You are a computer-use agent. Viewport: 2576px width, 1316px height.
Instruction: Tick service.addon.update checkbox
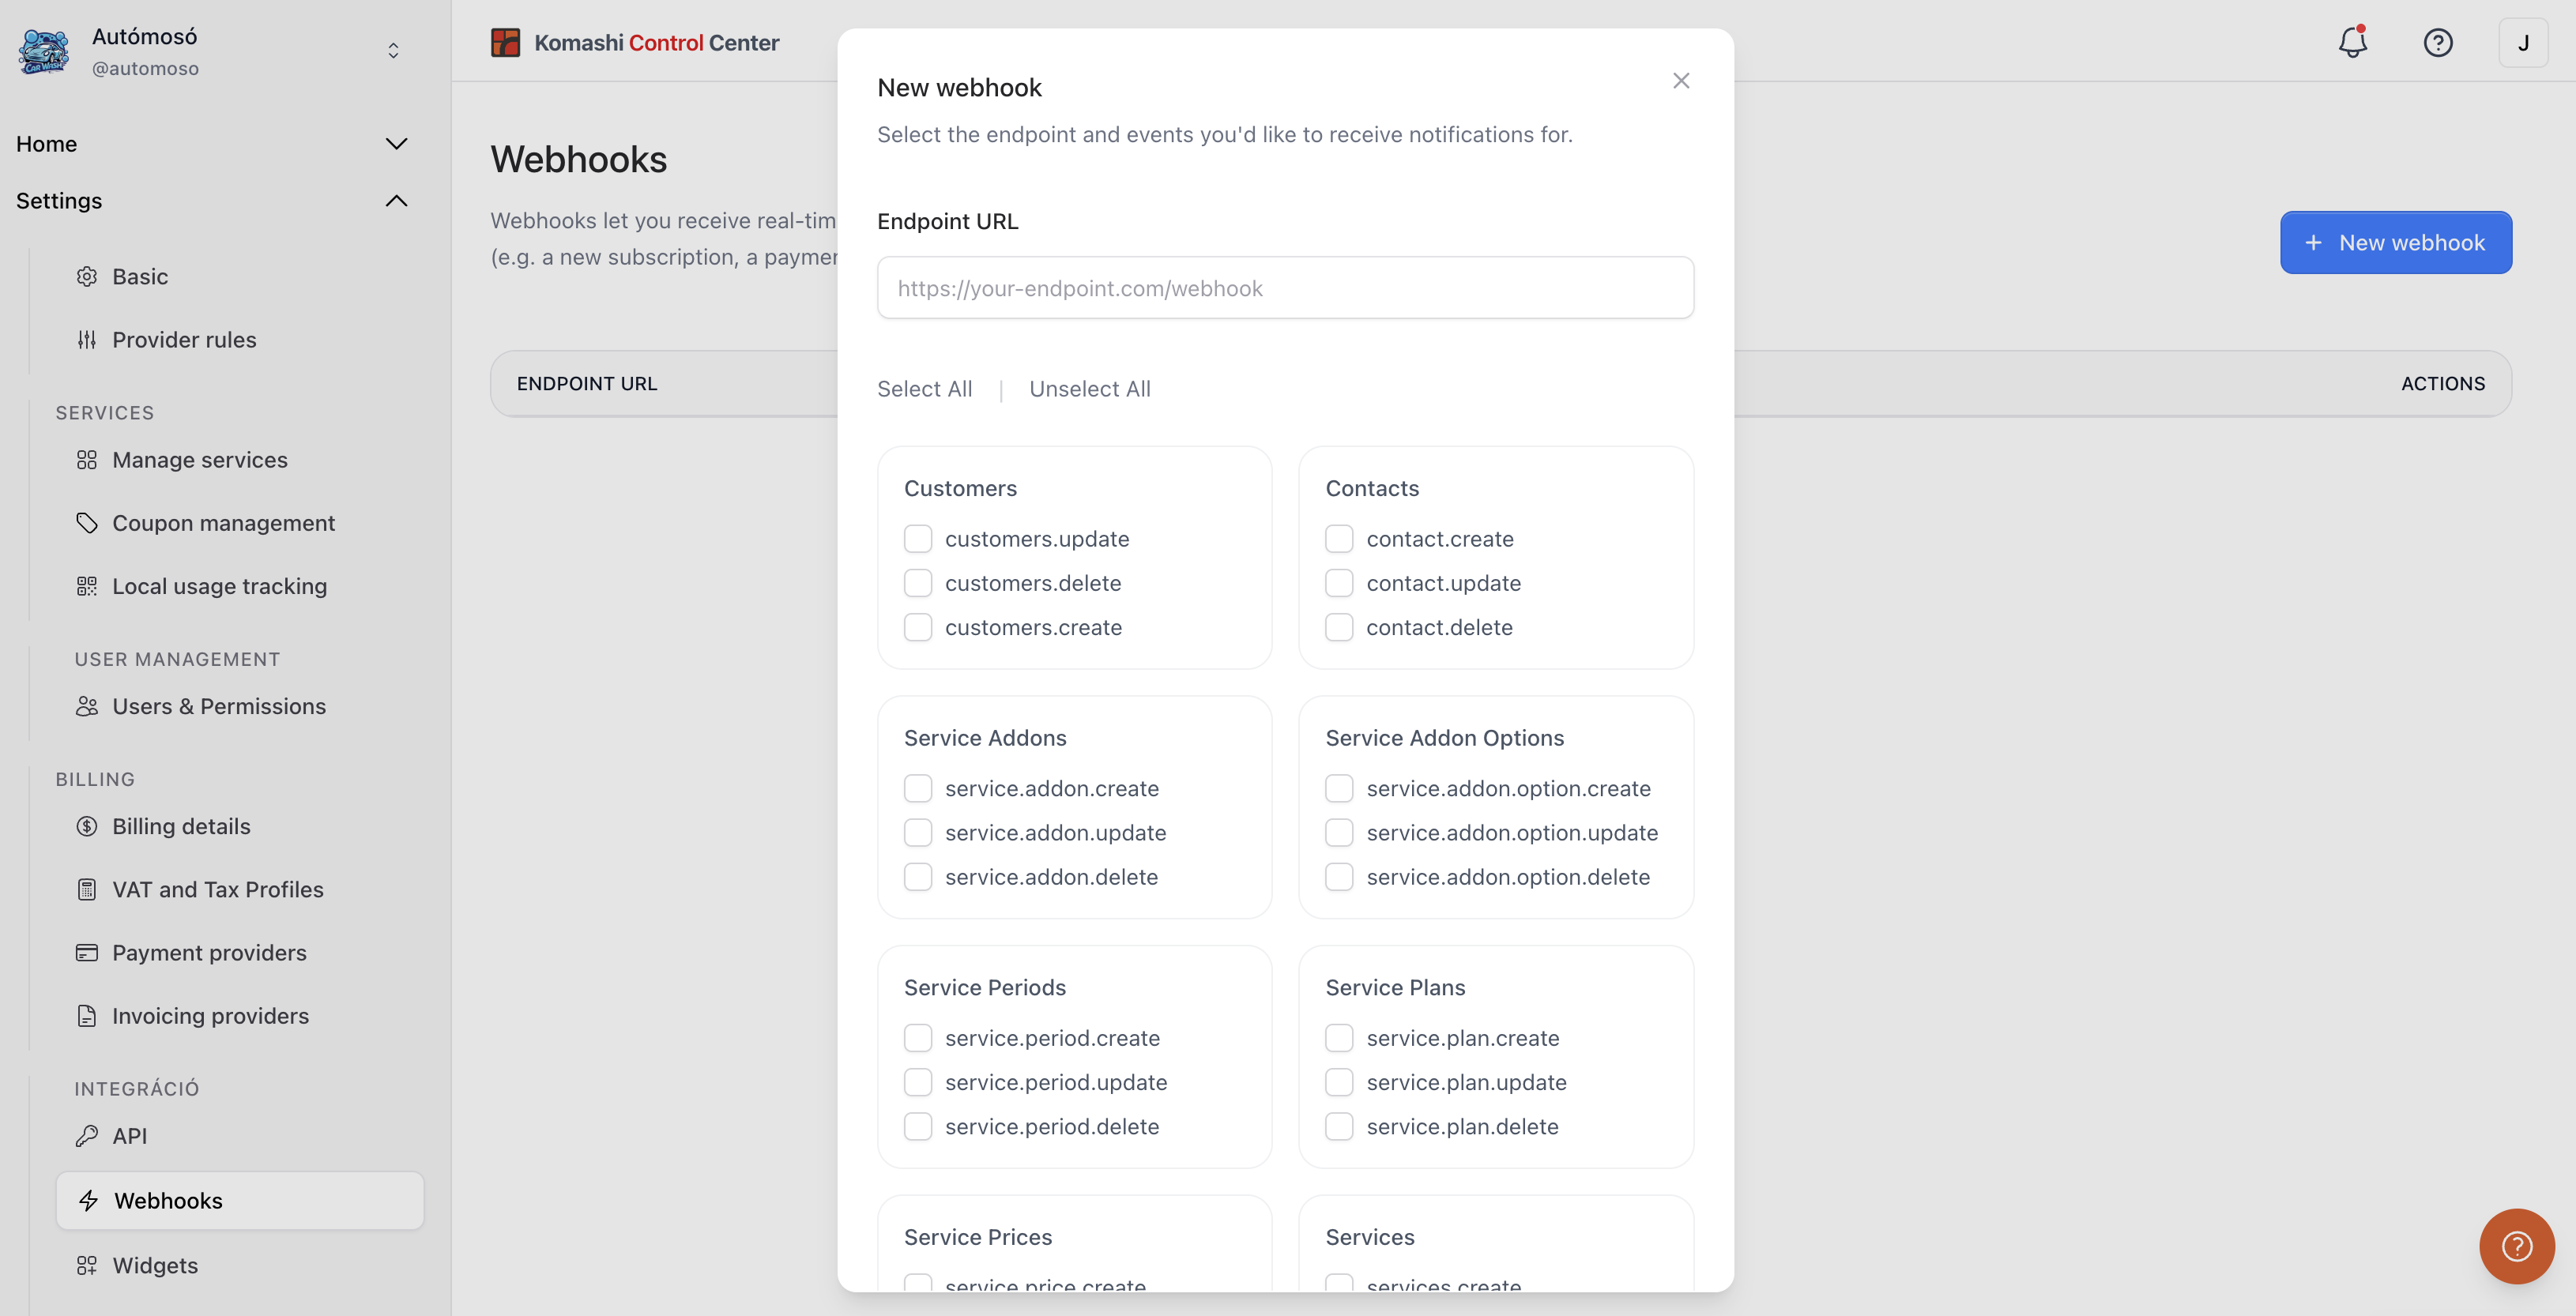coord(918,832)
